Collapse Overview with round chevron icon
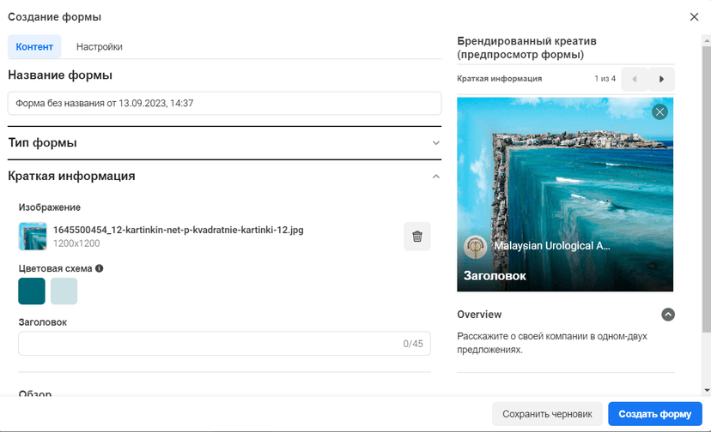The width and height of the screenshot is (711, 432). pos(668,315)
